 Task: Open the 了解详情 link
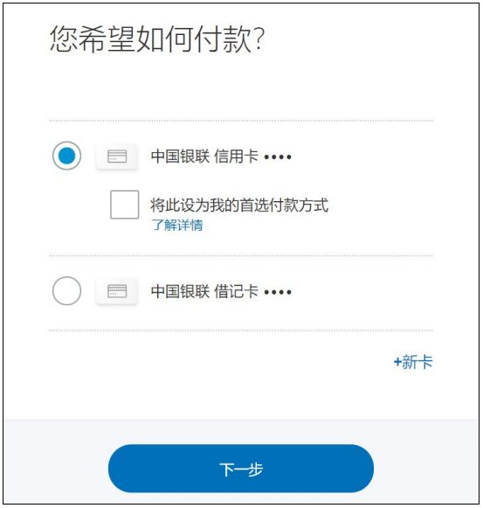pos(177,226)
